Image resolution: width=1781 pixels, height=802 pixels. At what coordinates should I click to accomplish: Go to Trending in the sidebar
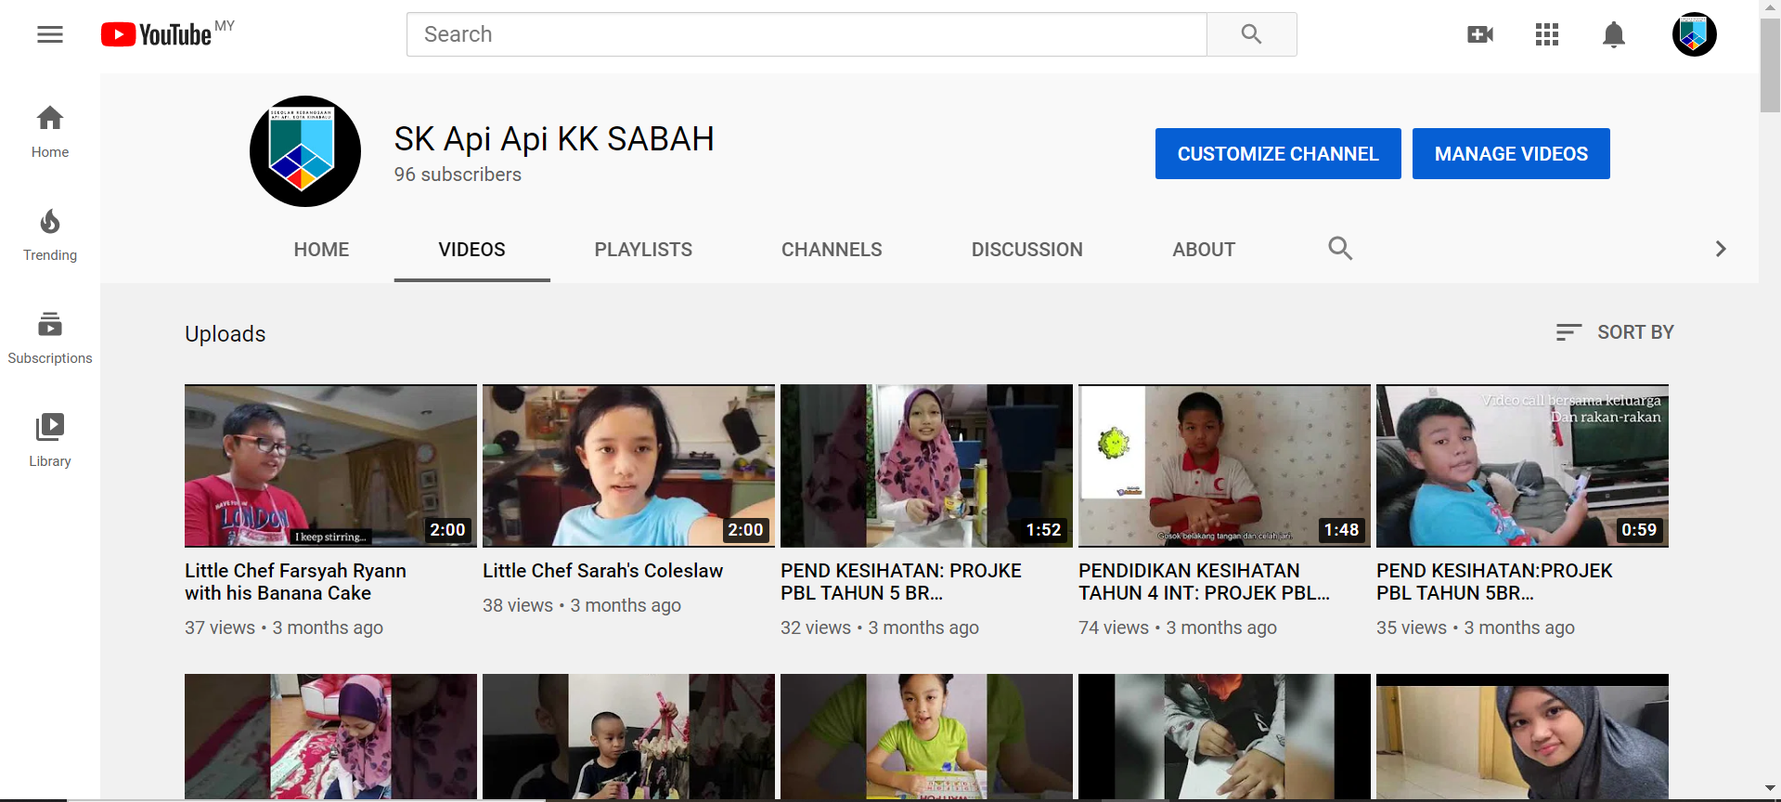(x=50, y=236)
